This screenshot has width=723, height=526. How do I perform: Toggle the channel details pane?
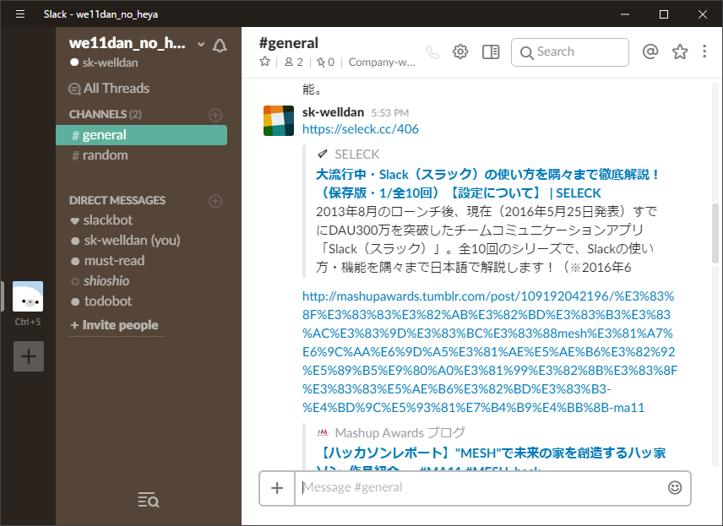491,52
